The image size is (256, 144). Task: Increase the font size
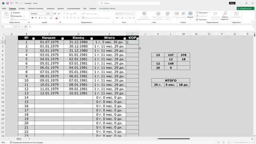(55, 14)
